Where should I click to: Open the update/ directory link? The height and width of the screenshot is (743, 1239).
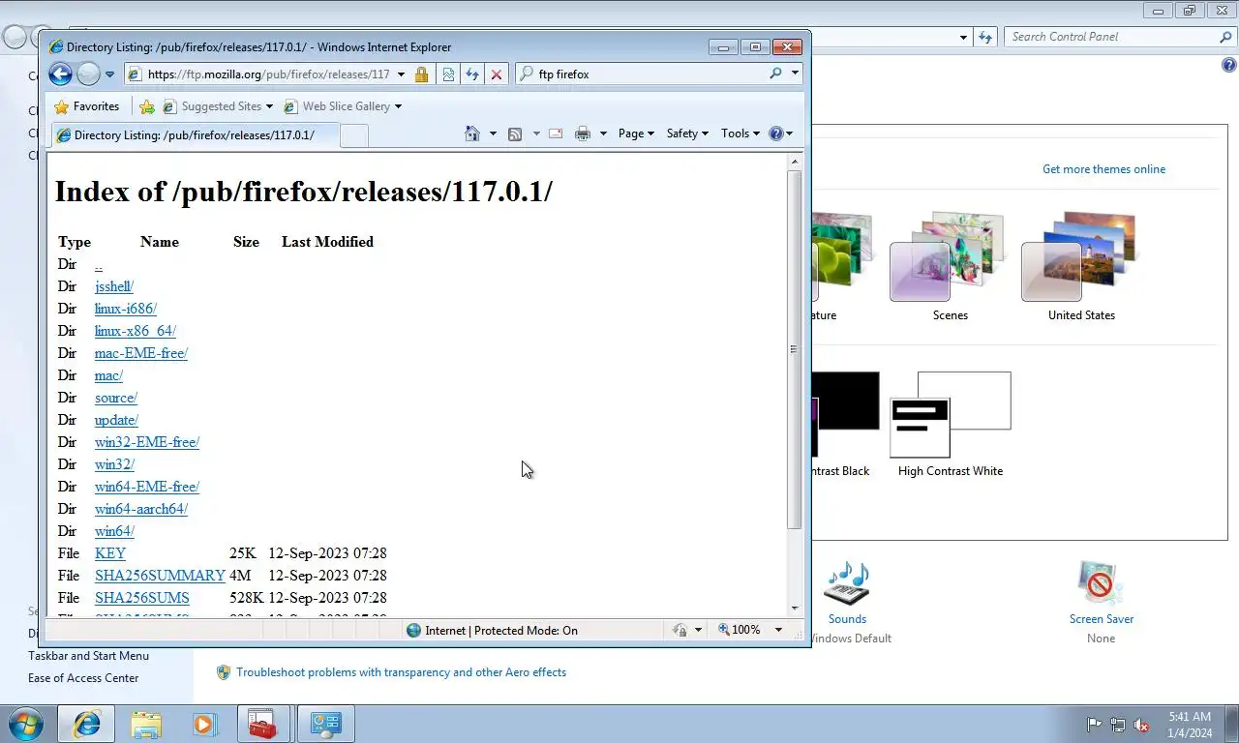[x=116, y=420]
